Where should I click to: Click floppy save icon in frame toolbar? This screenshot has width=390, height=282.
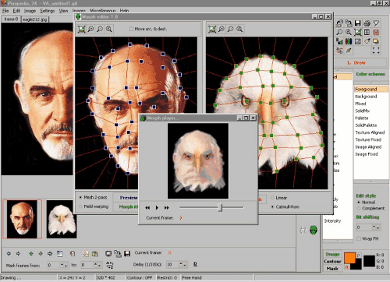click(x=127, y=253)
